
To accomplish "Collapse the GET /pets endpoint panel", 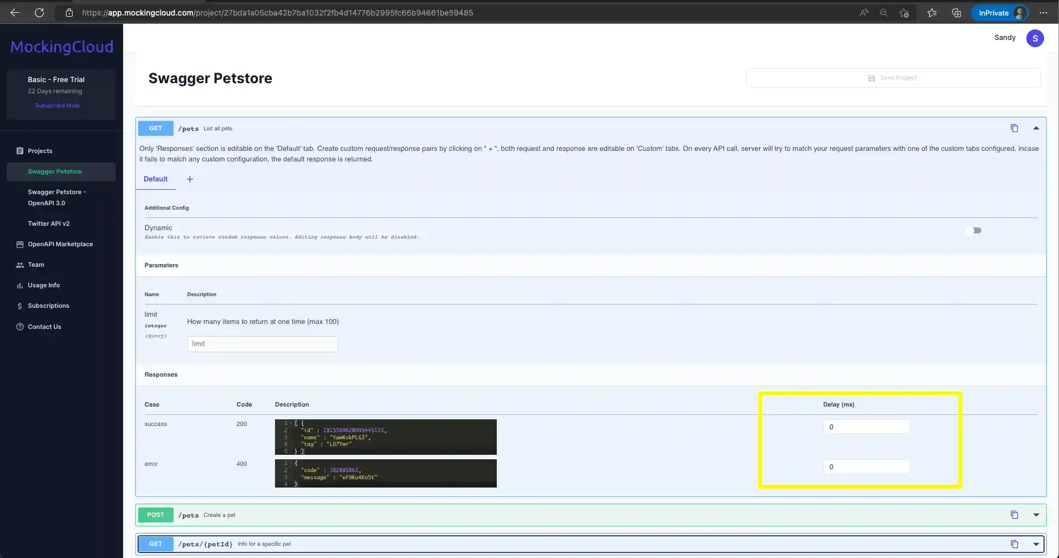I will click(x=1036, y=128).
